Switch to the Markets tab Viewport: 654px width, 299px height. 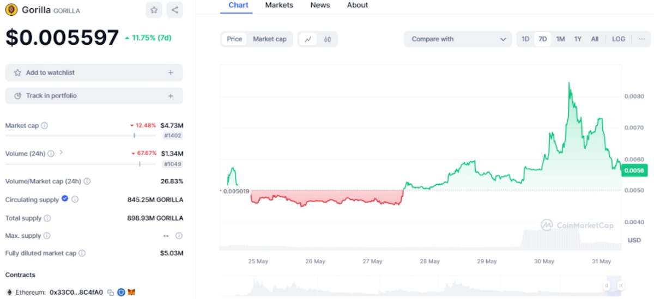(x=279, y=5)
